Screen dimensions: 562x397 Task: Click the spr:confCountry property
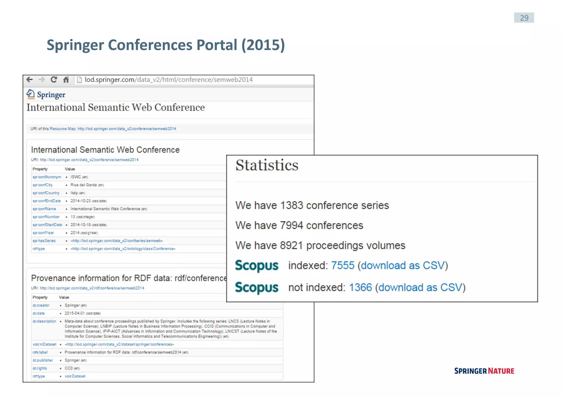click(x=46, y=193)
